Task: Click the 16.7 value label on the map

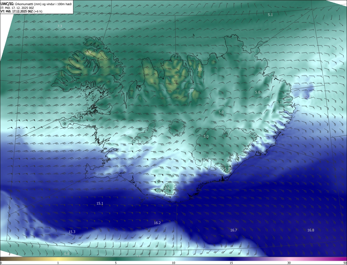Action: coord(233,230)
